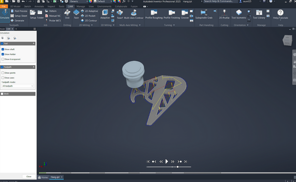Select the Probe WCS command
The width and height of the screenshot is (296, 182).
coord(53,20)
